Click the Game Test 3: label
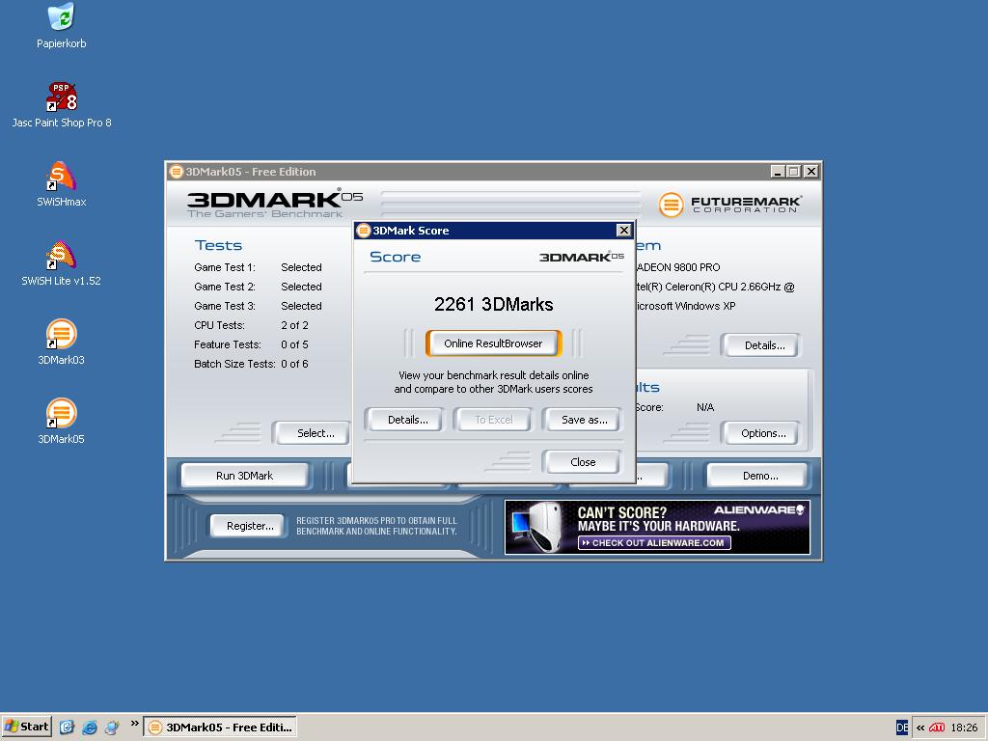The image size is (988, 741). (224, 306)
